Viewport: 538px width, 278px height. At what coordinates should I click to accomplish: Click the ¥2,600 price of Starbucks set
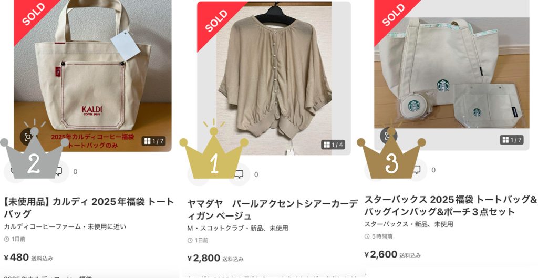click(381, 254)
